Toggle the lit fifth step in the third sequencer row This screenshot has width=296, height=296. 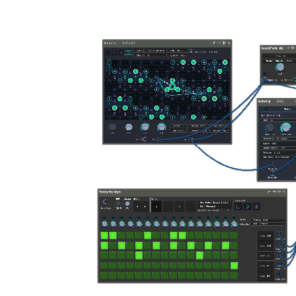(139, 256)
